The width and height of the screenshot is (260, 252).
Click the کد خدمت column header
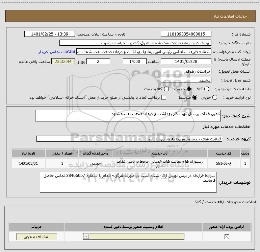224,153
